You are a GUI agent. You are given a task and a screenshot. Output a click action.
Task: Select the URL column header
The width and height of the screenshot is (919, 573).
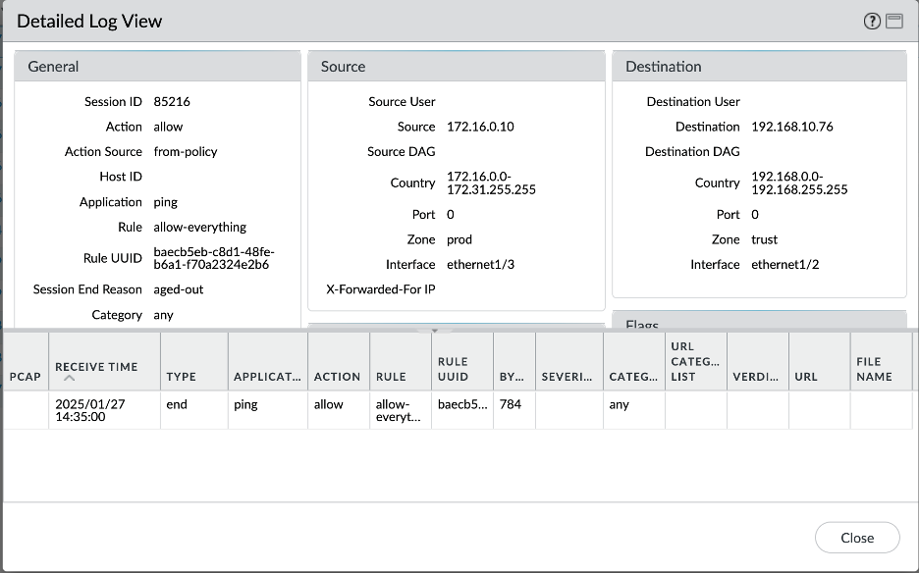[820, 361]
